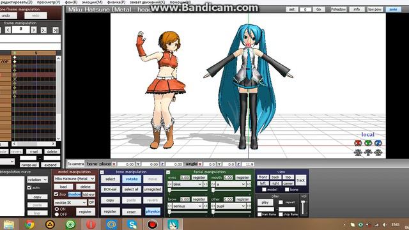Open the захват движений(K) menu
This screenshot has height=230, width=409.
click(x=148, y=2)
